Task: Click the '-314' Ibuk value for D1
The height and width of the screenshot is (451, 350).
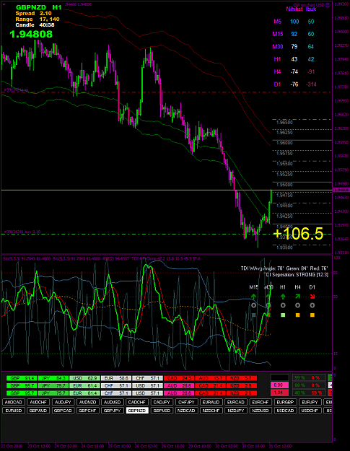Action: [x=311, y=84]
